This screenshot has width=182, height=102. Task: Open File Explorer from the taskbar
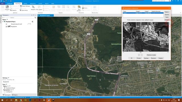coord(16,100)
